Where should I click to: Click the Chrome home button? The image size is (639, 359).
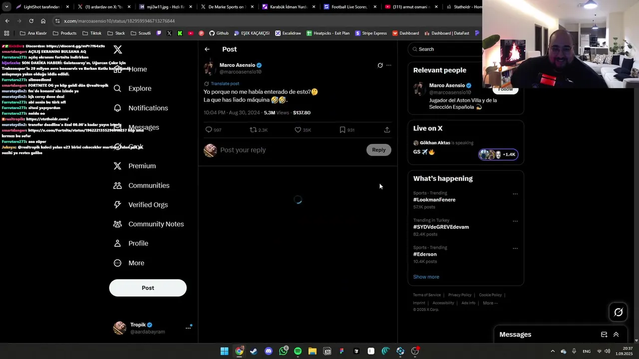point(43,21)
